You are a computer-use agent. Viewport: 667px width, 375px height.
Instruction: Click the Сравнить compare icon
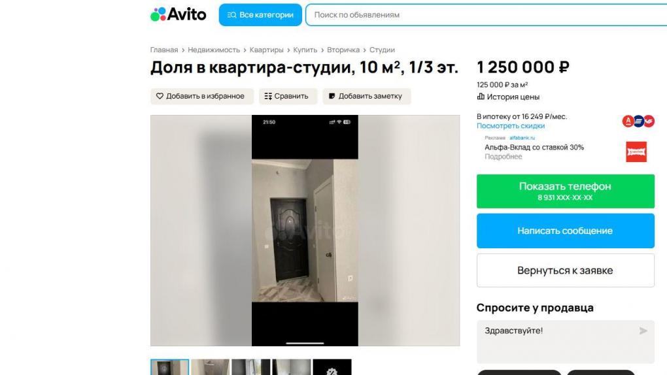[268, 96]
